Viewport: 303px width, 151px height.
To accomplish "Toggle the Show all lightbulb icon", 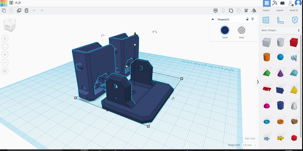I will pos(223,11).
